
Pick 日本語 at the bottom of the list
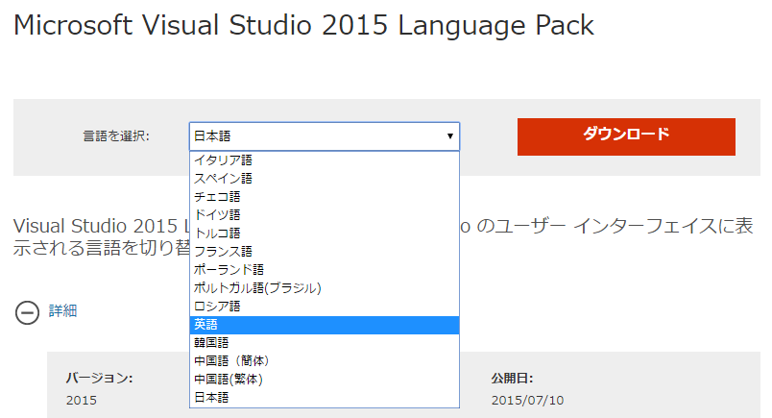[x=324, y=397]
